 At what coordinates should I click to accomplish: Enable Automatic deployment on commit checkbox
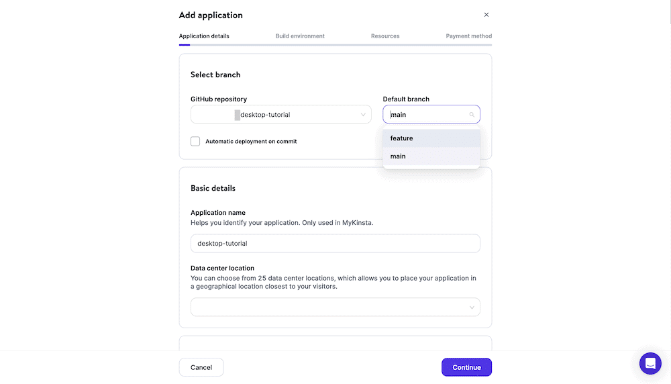click(195, 142)
